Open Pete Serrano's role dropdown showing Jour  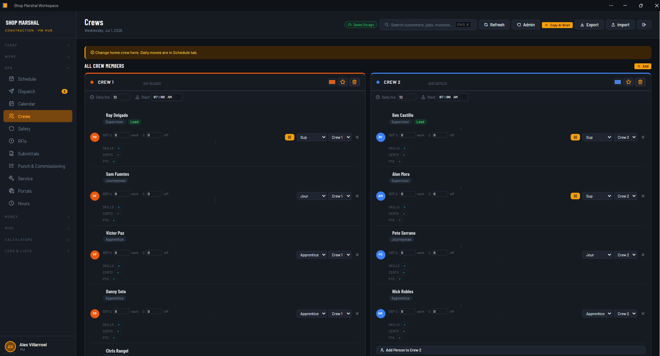point(597,255)
